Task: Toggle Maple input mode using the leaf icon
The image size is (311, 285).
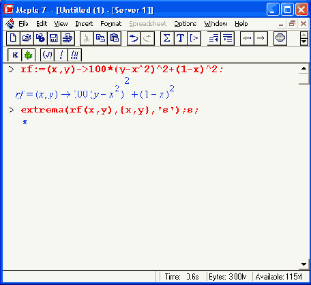Action: [x=29, y=55]
